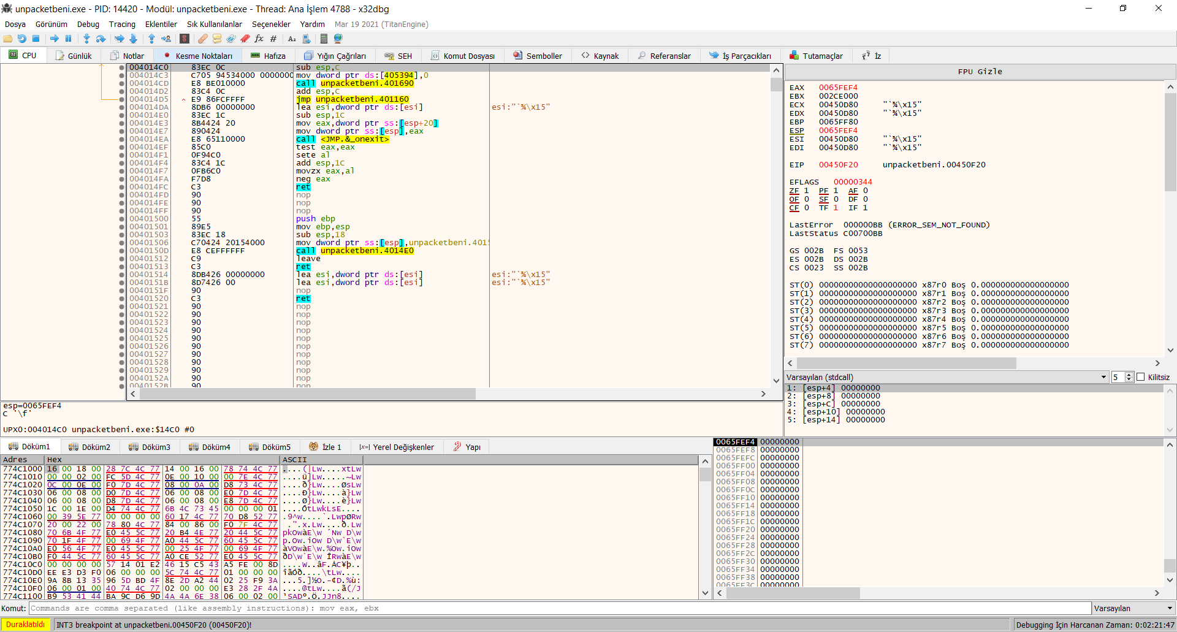The height and width of the screenshot is (632, 1177).
Task: Click the FPU Gizle button
Action: 980,72
